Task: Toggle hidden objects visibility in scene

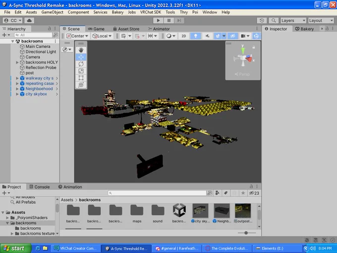Action: 233,36
